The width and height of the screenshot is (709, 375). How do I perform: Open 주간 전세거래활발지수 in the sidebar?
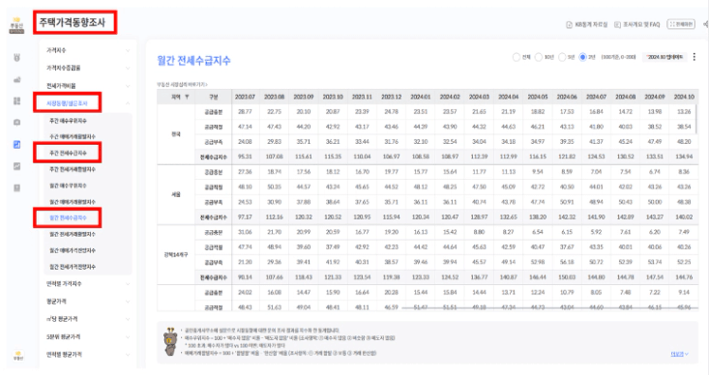[x=73, y=169]
